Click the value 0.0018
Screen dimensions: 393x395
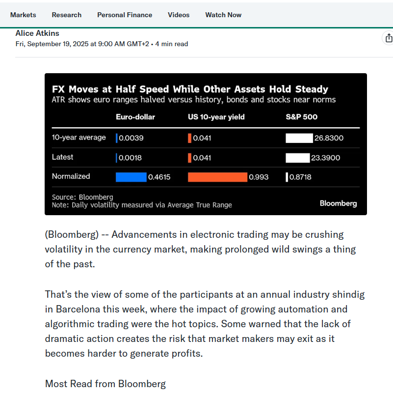pyautogui.click(x=130, y=158)
